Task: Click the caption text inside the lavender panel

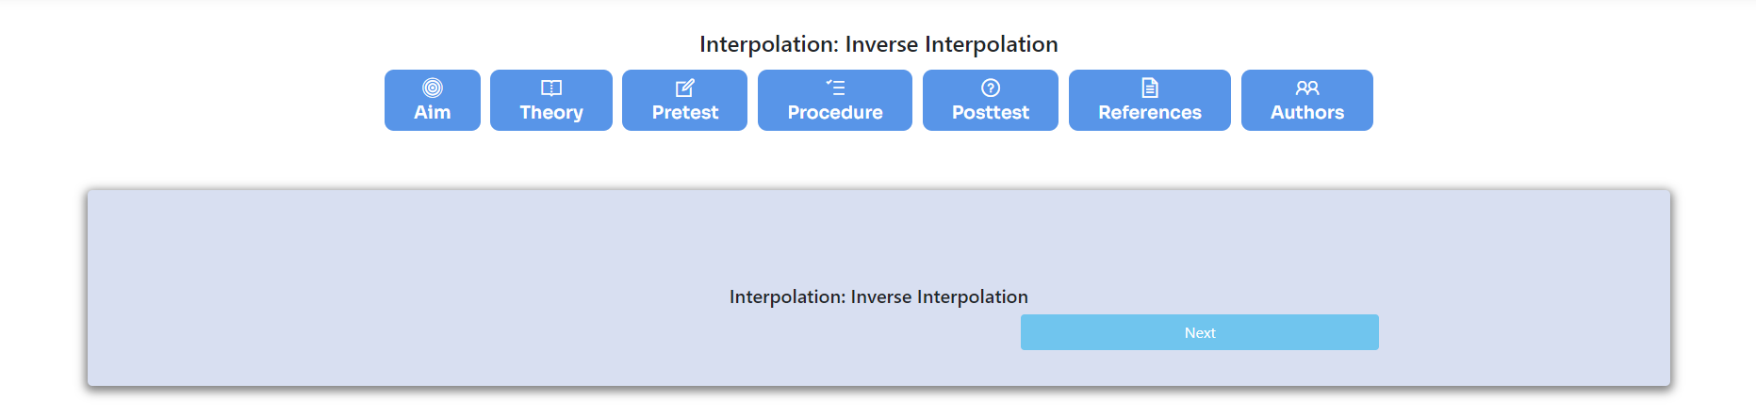Action: pyautogui.click(x=878, y=297)
